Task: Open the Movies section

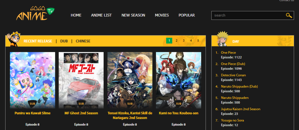Action: [162, 15]
